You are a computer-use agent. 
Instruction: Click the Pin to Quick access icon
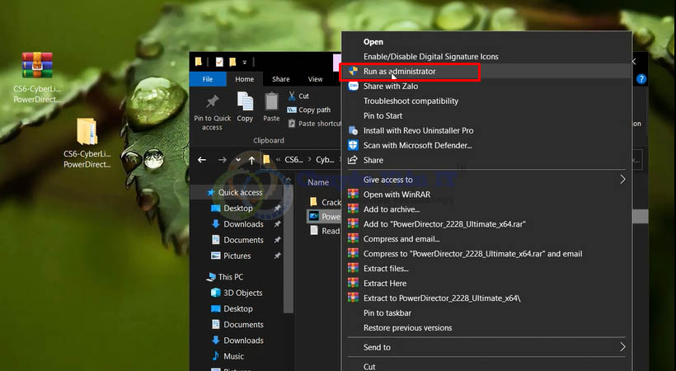(212, 102)
